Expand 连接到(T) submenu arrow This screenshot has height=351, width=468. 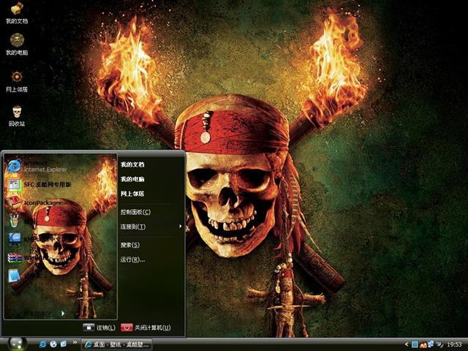181,226
